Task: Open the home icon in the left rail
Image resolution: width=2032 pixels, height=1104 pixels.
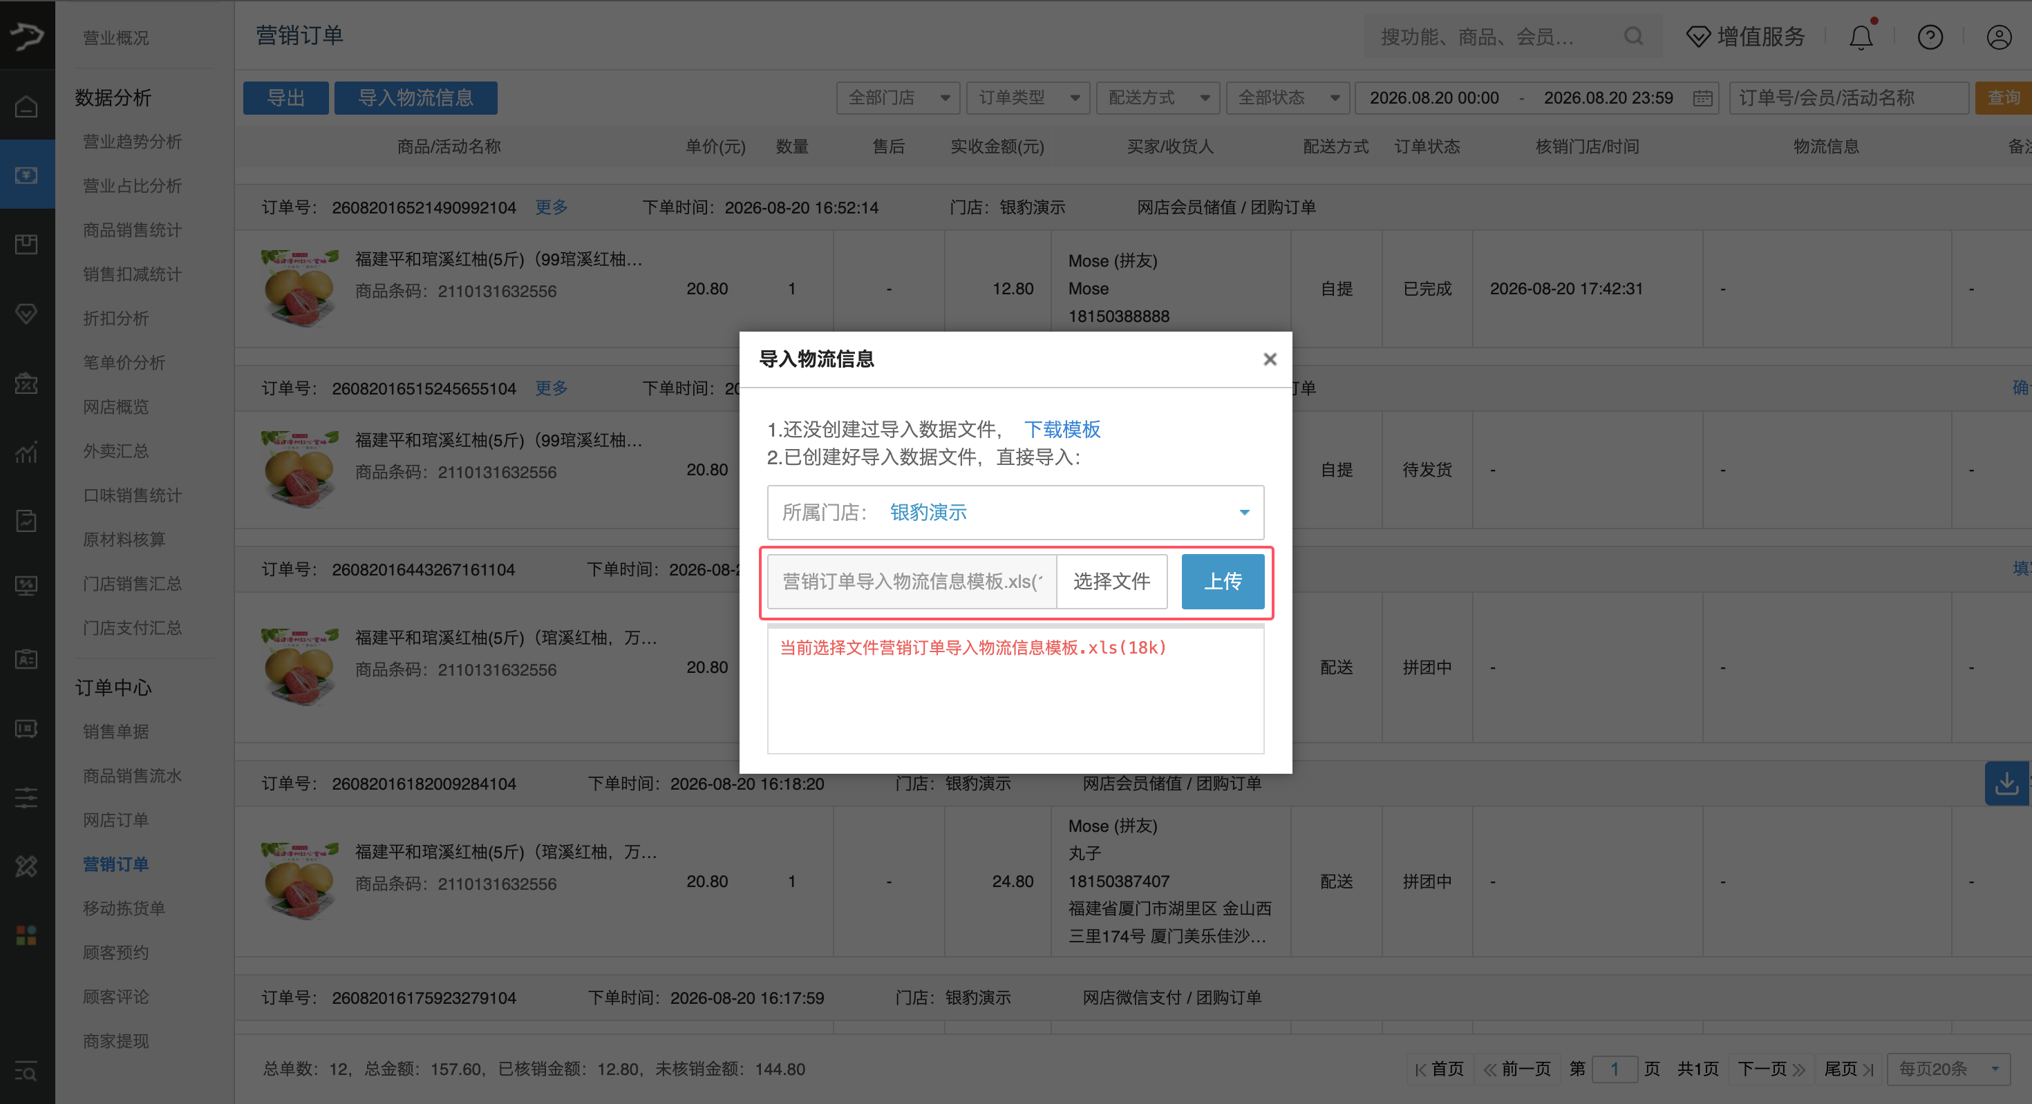Action: pyautogui.click(x=26, y=106)
